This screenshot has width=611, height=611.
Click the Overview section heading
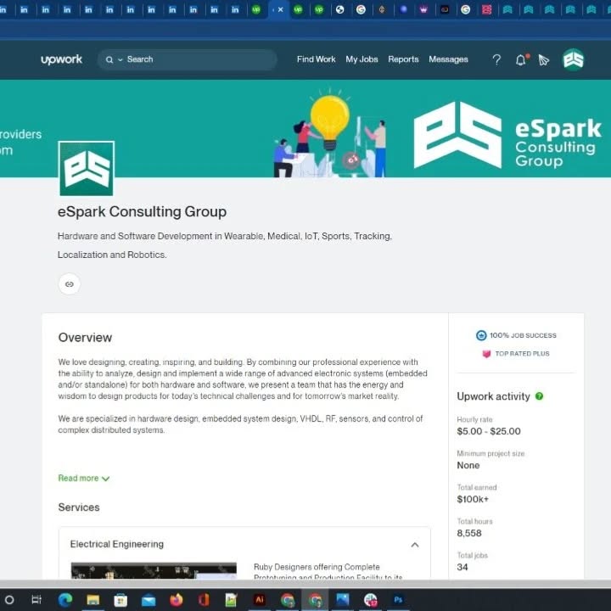(85, 338)
